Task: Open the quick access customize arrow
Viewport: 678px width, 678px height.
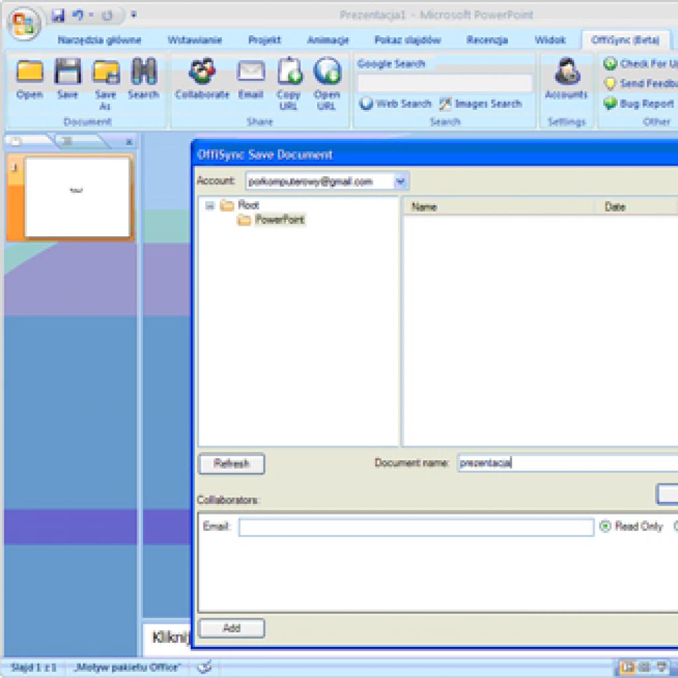Action: click(134, 15)
